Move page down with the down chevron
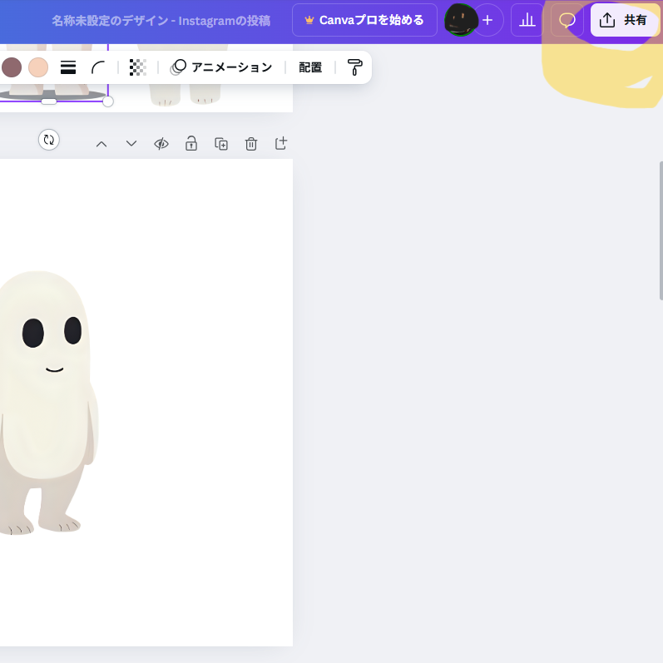Image resolution: width=663 pixels, height=663 pixels. pos(131,144)
